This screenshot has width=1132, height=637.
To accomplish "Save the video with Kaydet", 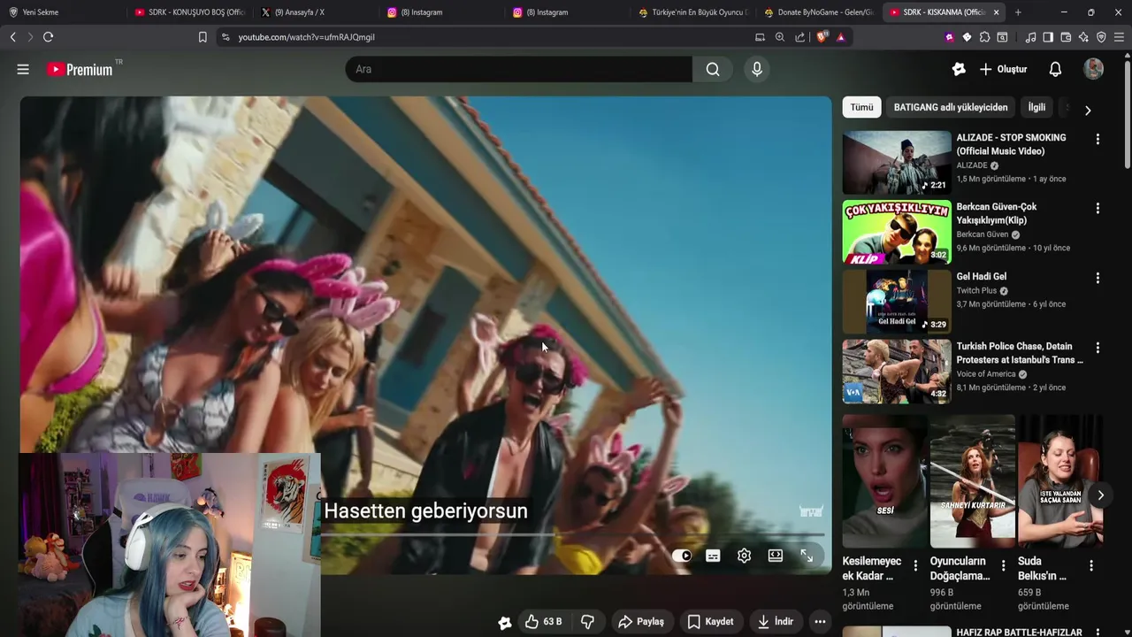I will pyautogui.click(x=711, y=622).
